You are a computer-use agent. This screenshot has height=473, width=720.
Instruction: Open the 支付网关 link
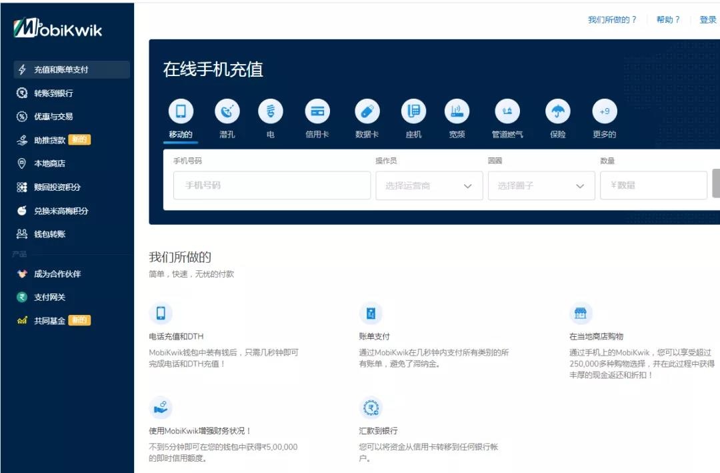[x=49, y=298]
